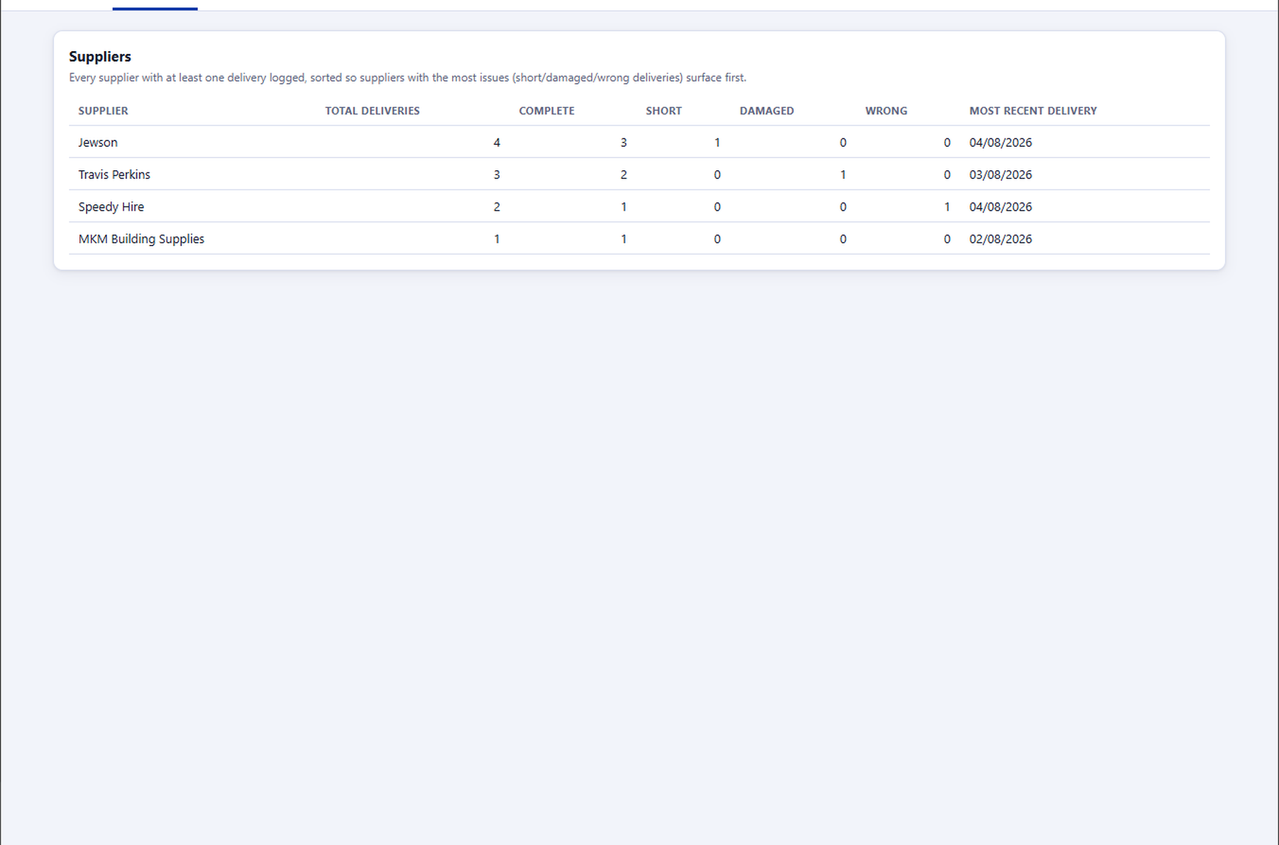Click Speedy Hire's complete count

pyautogui.click(x=624, y=207)
